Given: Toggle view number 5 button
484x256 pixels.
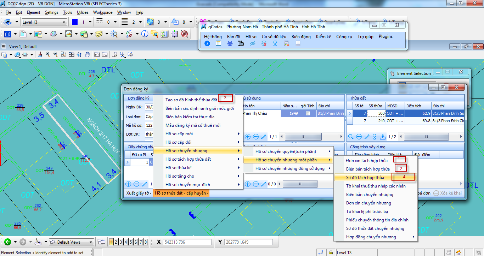Looking at the screenshot, I should click(x=131, y=242).
